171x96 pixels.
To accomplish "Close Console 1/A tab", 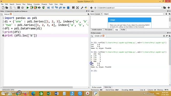I will click(x=103, y=36).
